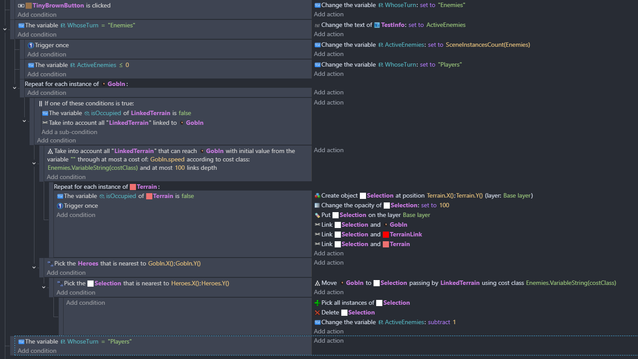638x359 pixels.
Task: Click the Change the text of TestInfo icon
Action: tap(317, 25)
